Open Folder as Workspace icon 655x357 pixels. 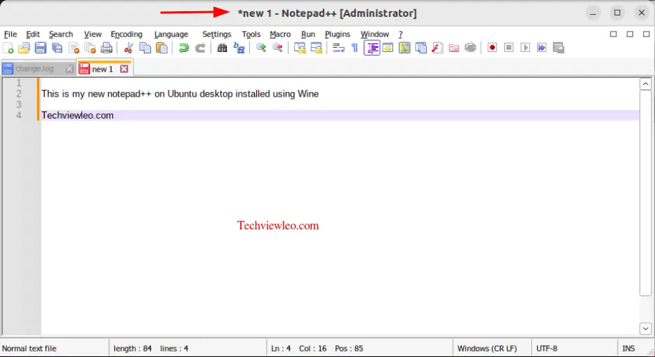tap(454, 48)
